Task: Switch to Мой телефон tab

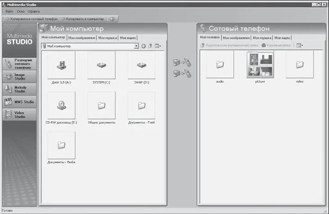Action: (x=210, y=37)
